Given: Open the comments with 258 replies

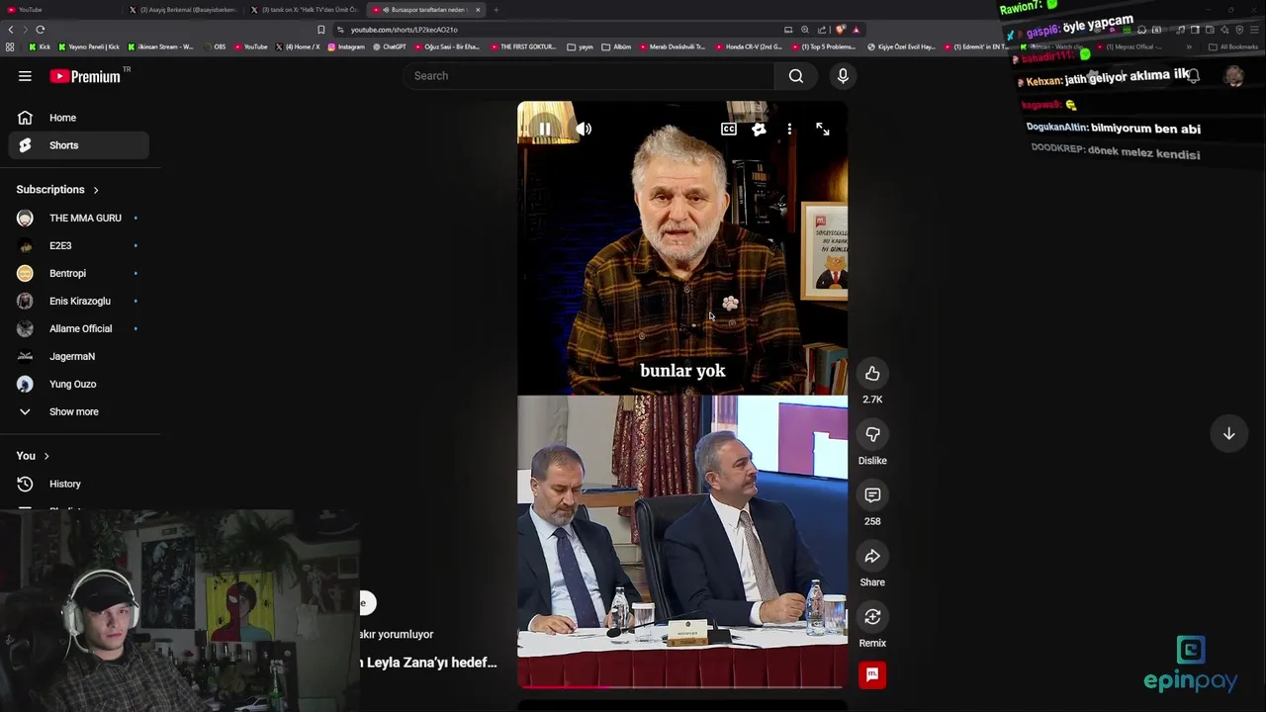Looking at the screenshot, I should [x=872, y=495].
